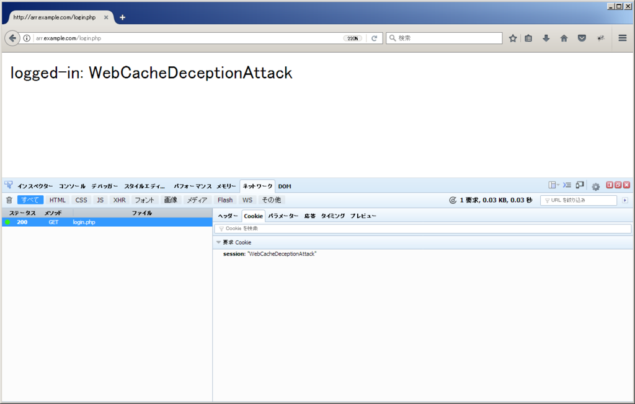Enable the CSS request filter
This screenshot has width=635, height=404.
click(x=81, y=200)
